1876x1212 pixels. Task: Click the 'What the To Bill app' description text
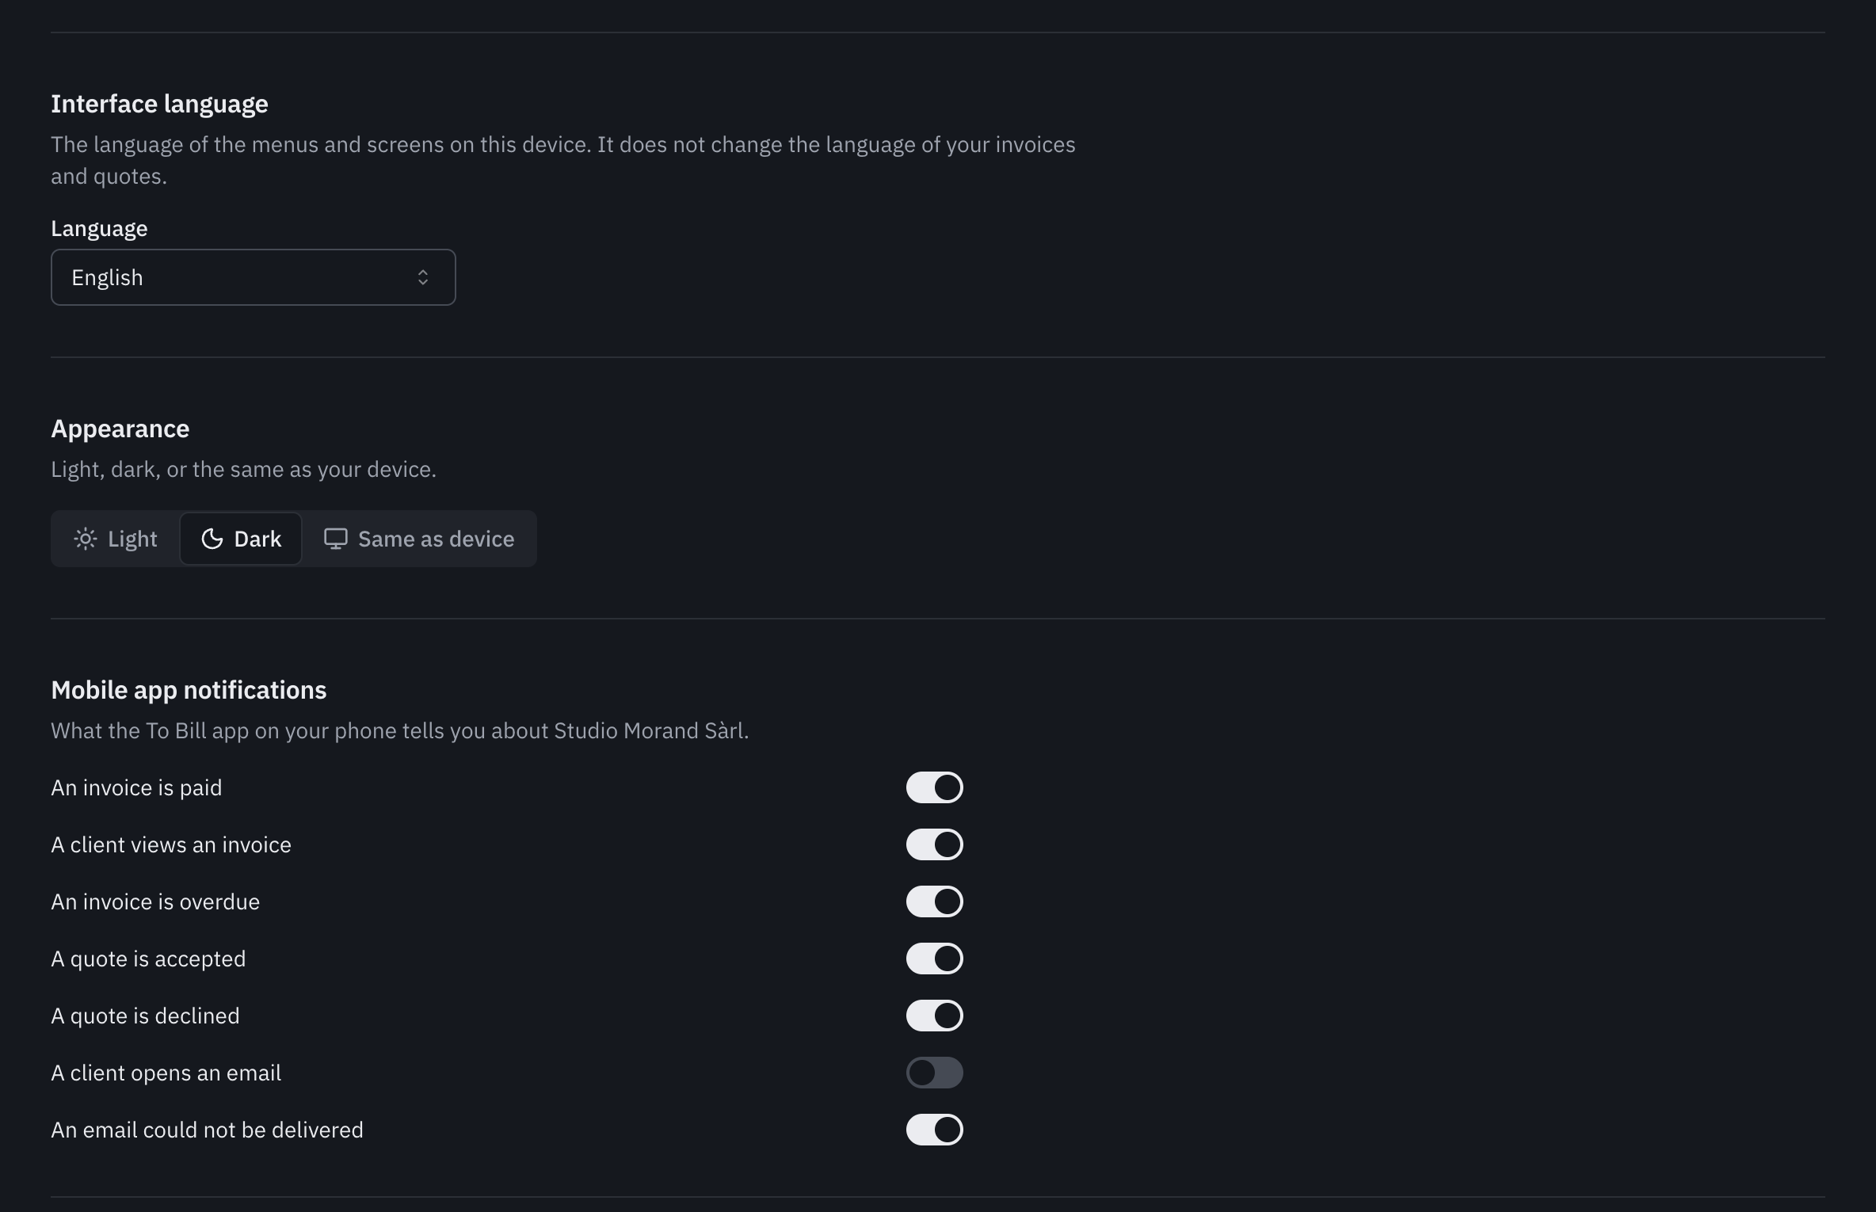399,730
